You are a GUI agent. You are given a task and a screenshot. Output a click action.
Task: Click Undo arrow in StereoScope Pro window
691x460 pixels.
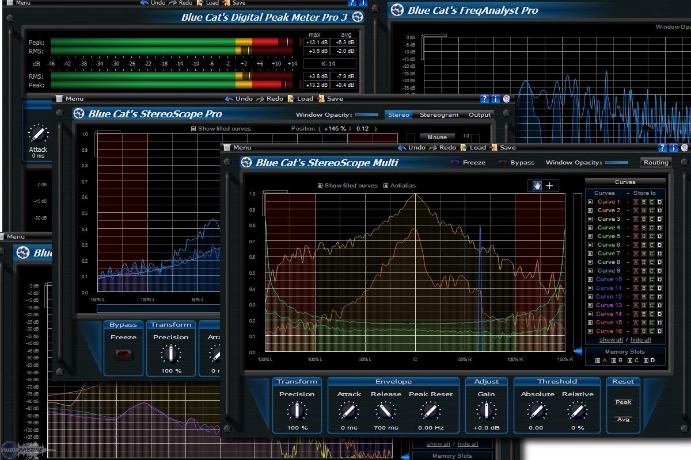pyautogui.click(x=229, y=99)
